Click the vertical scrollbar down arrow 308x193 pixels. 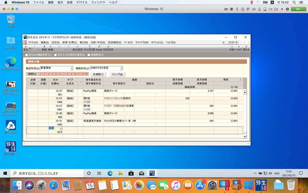(245, 137)
